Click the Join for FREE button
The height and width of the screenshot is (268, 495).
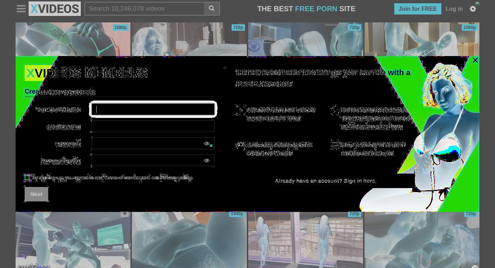417,9
